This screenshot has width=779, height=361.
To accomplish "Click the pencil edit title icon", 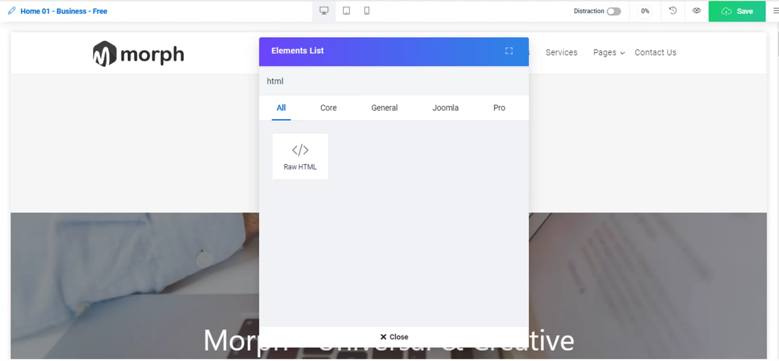I will click(x=12, y=11).
